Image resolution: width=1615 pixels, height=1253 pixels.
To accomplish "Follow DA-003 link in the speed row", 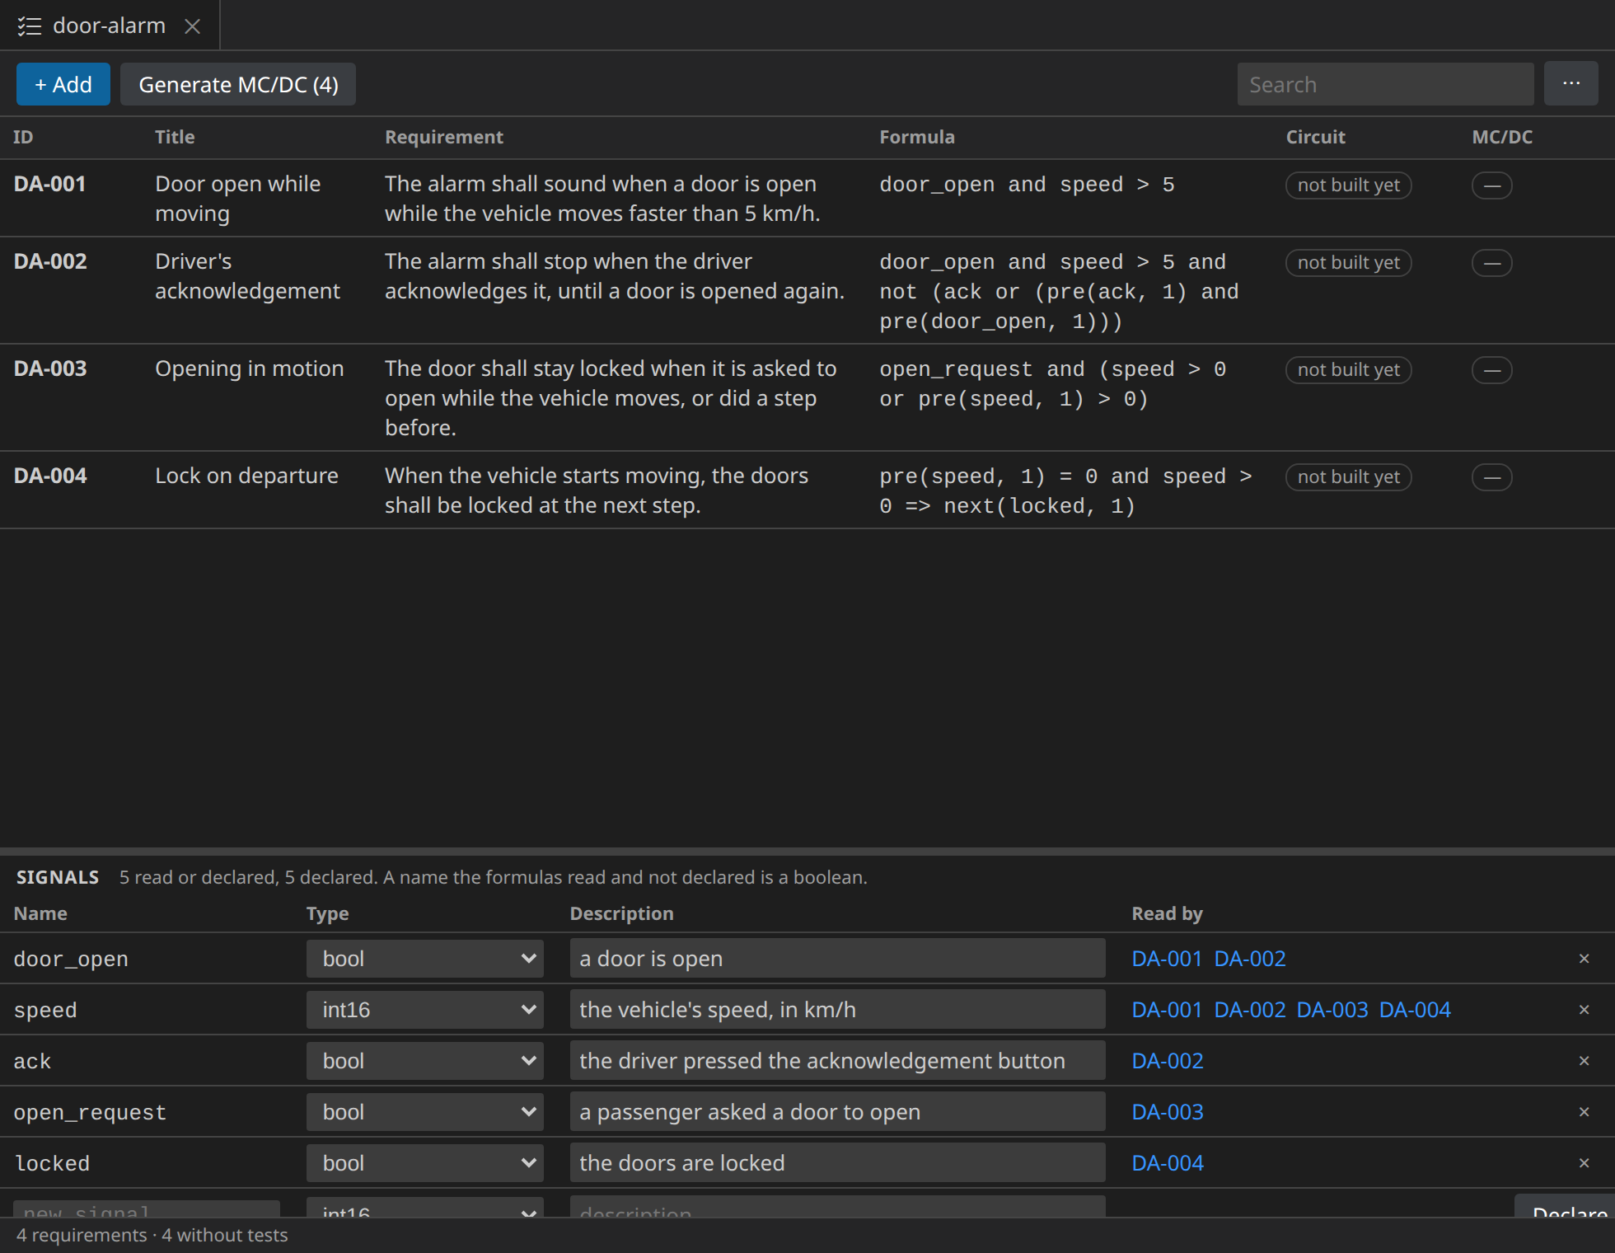I will 1332,1010.
